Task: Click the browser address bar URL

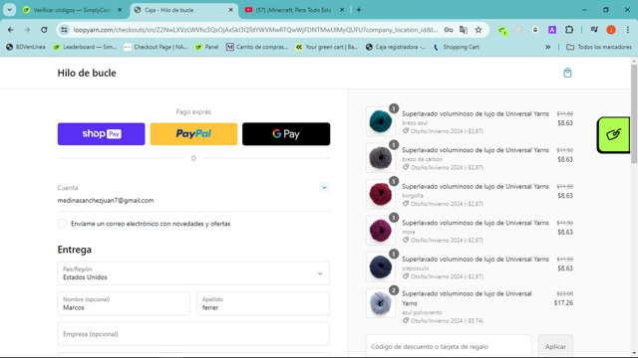Action: pos(255,30)
